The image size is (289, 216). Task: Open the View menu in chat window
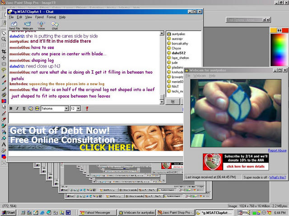(x=28, y=17)
